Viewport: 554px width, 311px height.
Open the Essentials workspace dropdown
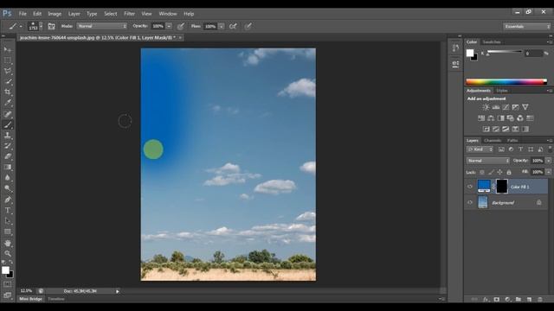pyautogui.click(x=527, y=27)
